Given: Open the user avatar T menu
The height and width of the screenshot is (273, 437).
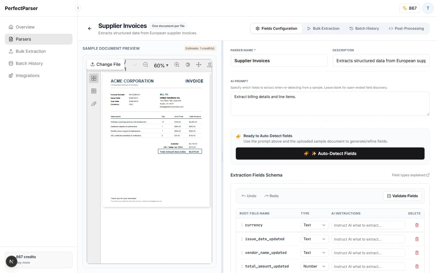Looking at the screenshot, I should click(428, 8).
